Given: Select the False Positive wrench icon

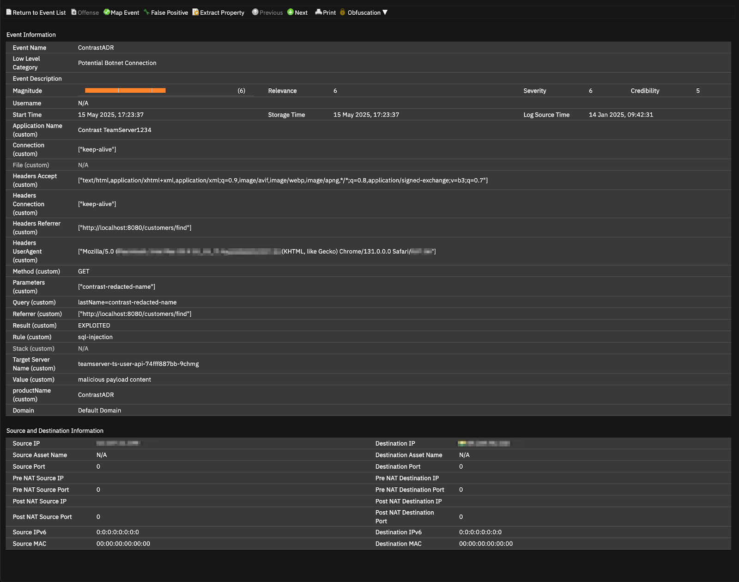Looking at the screenshot, I should [x=146, y=12].
